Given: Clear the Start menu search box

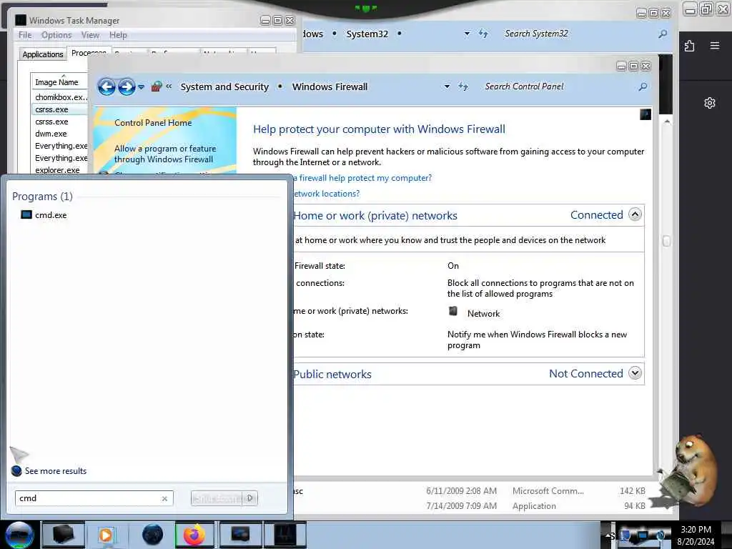Looking at the screenshot, I should click(164, 498).
